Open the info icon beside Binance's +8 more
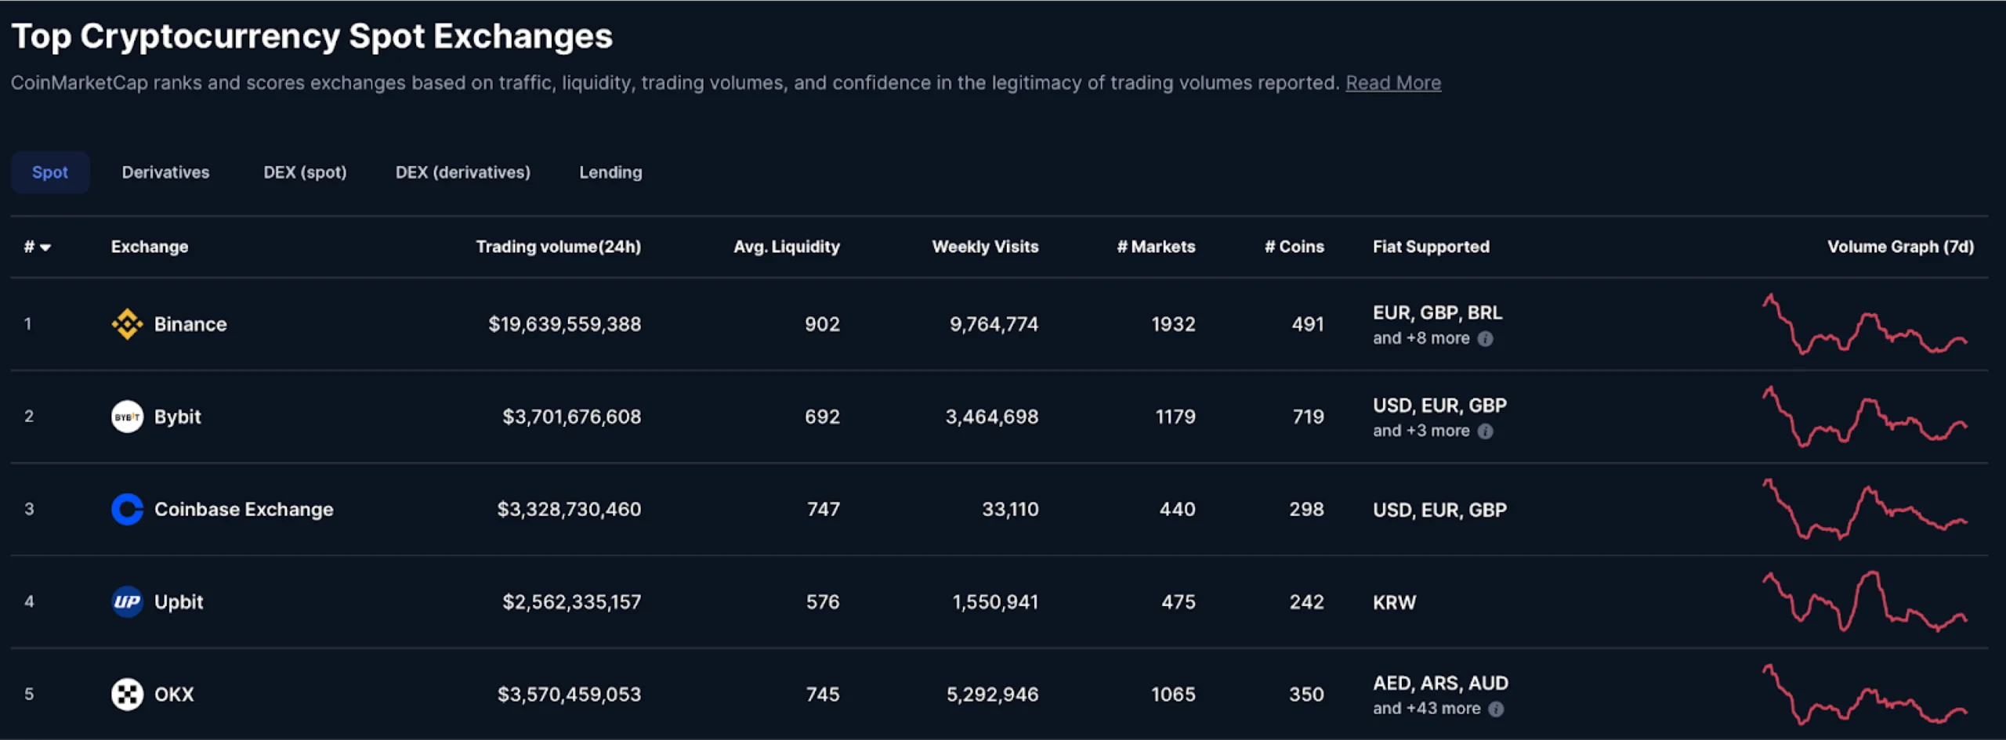Image resolution: width=2006 pixels, height=740 pixels. [x=1485, y=339]
